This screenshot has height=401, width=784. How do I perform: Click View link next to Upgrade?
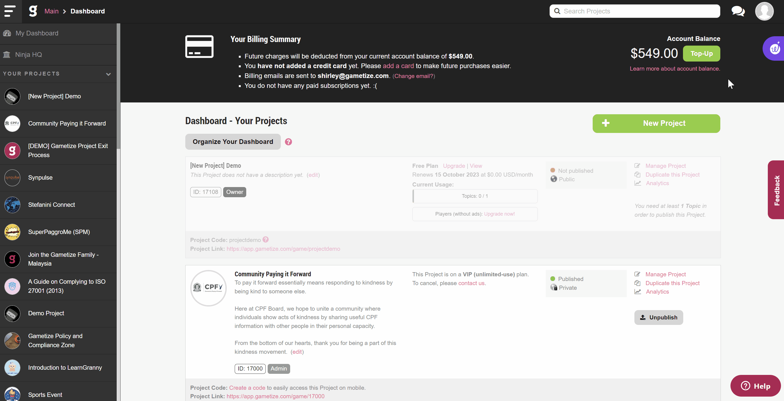coord(476,166)
